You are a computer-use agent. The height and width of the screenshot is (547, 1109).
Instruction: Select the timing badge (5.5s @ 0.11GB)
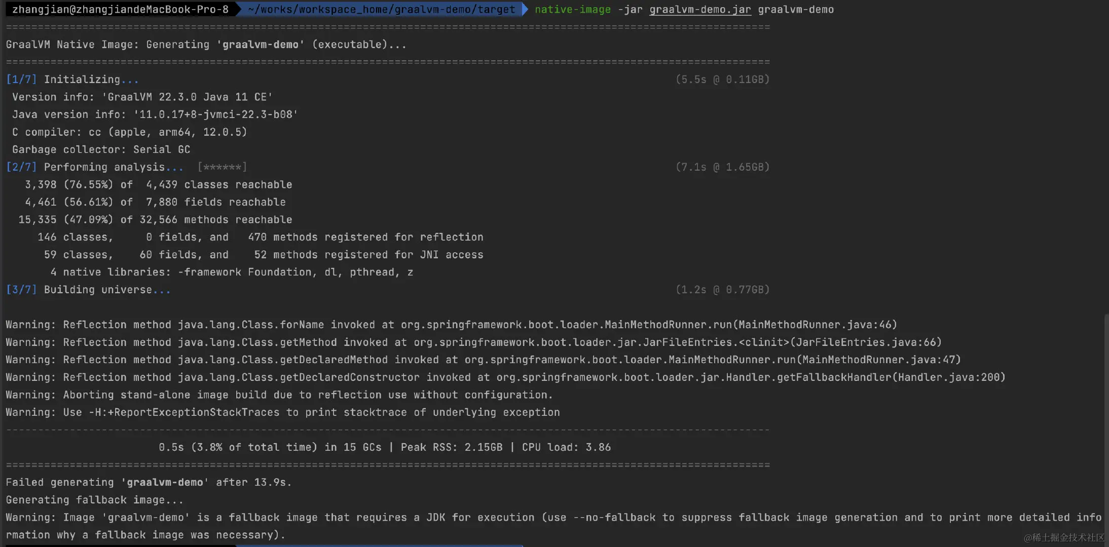pos(722,79)
